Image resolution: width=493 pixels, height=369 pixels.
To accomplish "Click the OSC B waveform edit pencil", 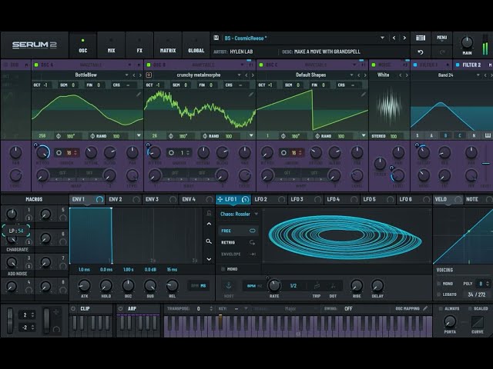I will (x=251, y=94).
